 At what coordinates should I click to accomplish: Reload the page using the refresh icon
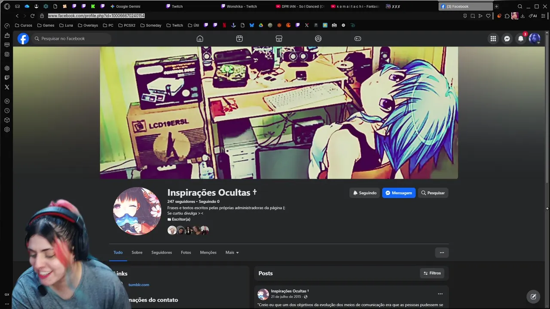[32, 16]
